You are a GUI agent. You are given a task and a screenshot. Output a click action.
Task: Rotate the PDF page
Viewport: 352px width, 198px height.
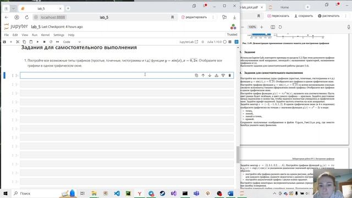coord(280,27)
